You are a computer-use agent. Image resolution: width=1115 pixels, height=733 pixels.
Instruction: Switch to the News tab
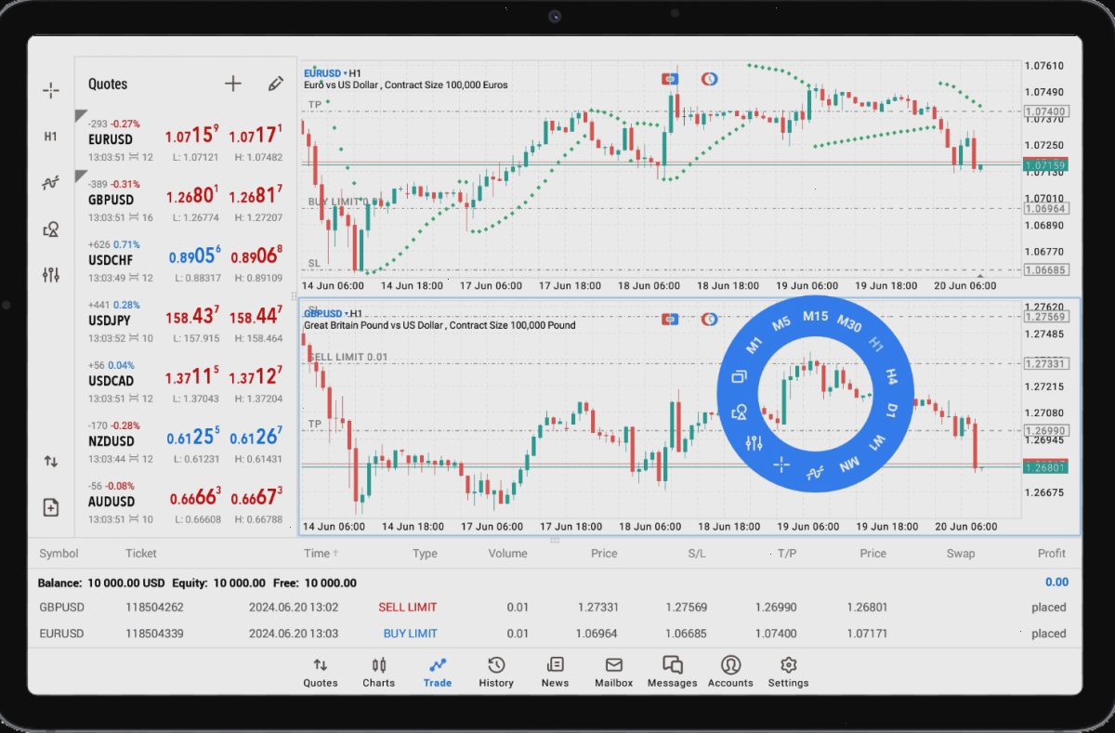[x=555, y=672]
